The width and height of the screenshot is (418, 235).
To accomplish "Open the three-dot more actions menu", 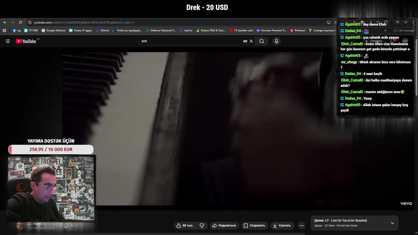I will (x=301, y=226).
